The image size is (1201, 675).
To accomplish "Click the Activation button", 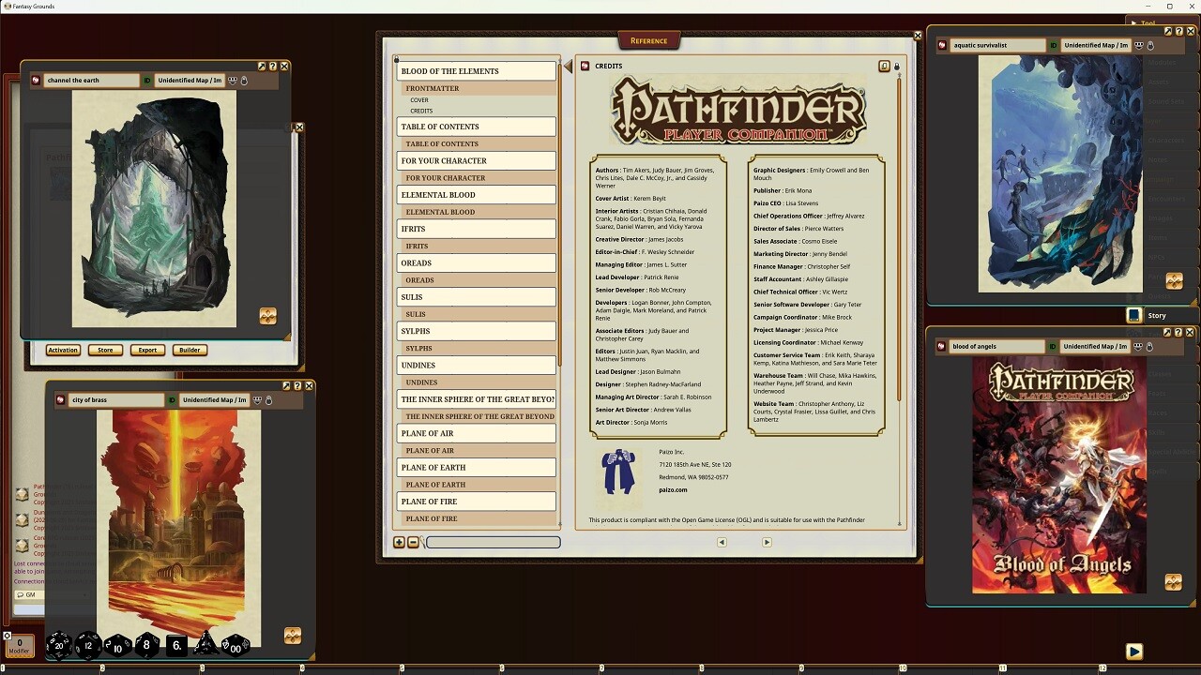I will click(63, 350).
